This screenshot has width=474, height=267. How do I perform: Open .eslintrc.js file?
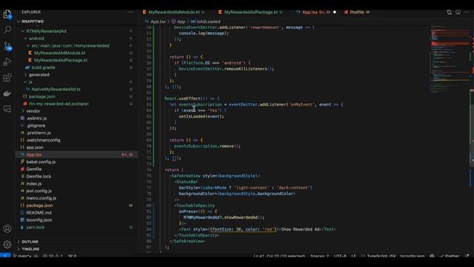[x=36, y=119]
